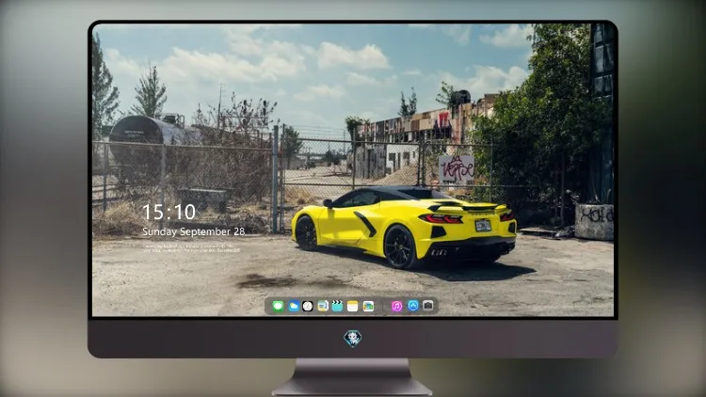Screen dimensions: 706x397
Task: Click the Sunday September 28 date text
Action: 194,231
